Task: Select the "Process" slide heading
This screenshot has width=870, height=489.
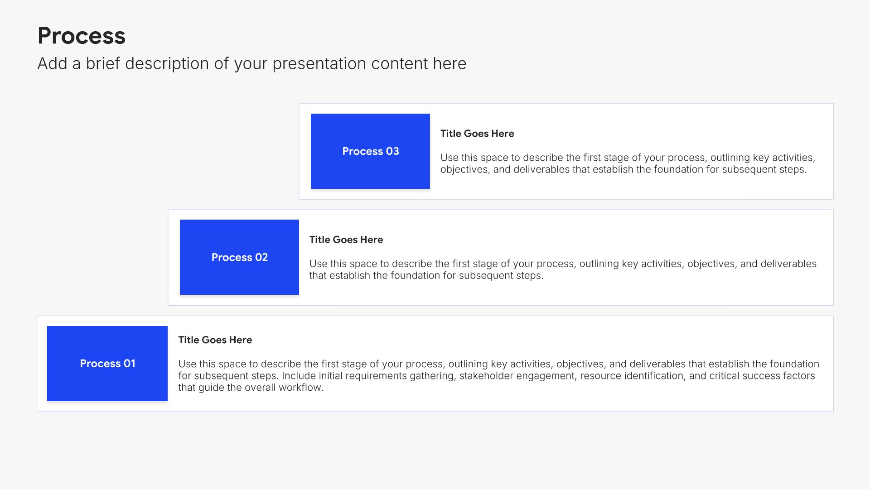Action: [82, 36]
